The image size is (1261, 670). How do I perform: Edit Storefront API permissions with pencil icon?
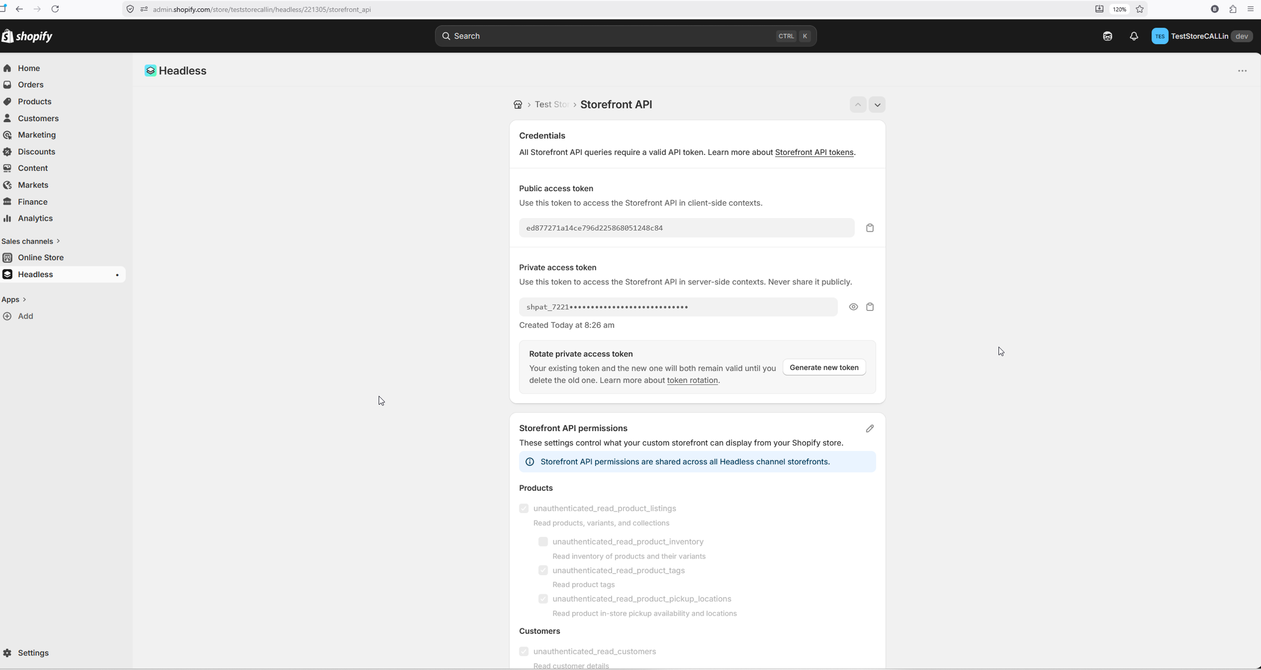[870, 429]
